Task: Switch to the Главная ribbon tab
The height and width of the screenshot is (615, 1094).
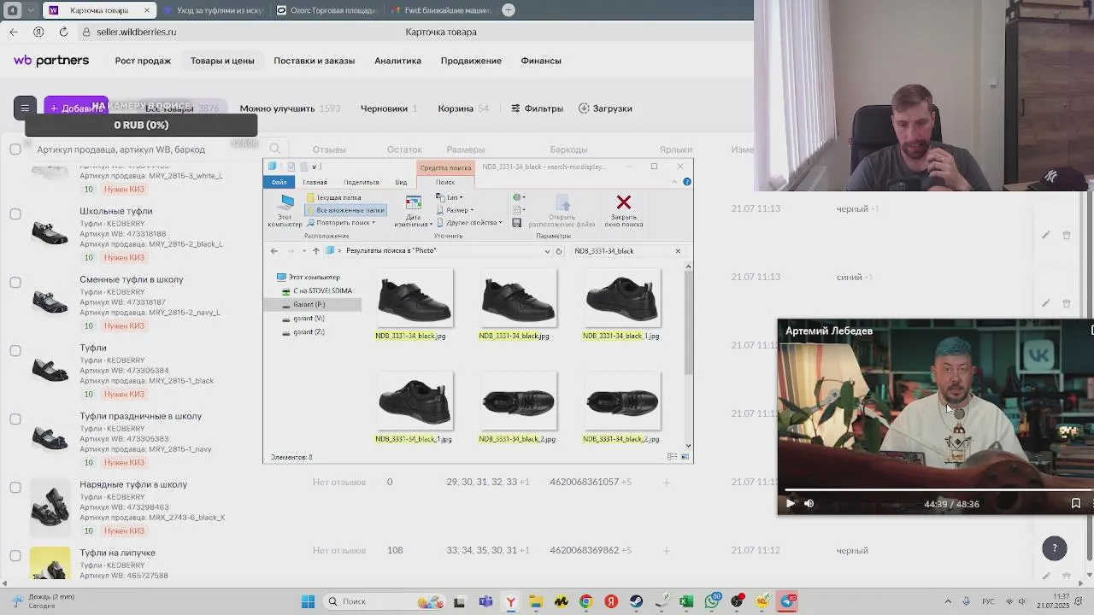Action: (315, 182)
